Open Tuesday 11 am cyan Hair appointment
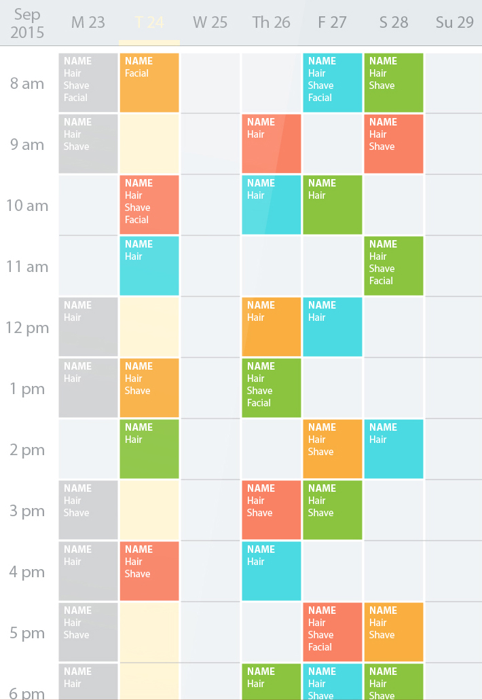 [x=149, y=266]
